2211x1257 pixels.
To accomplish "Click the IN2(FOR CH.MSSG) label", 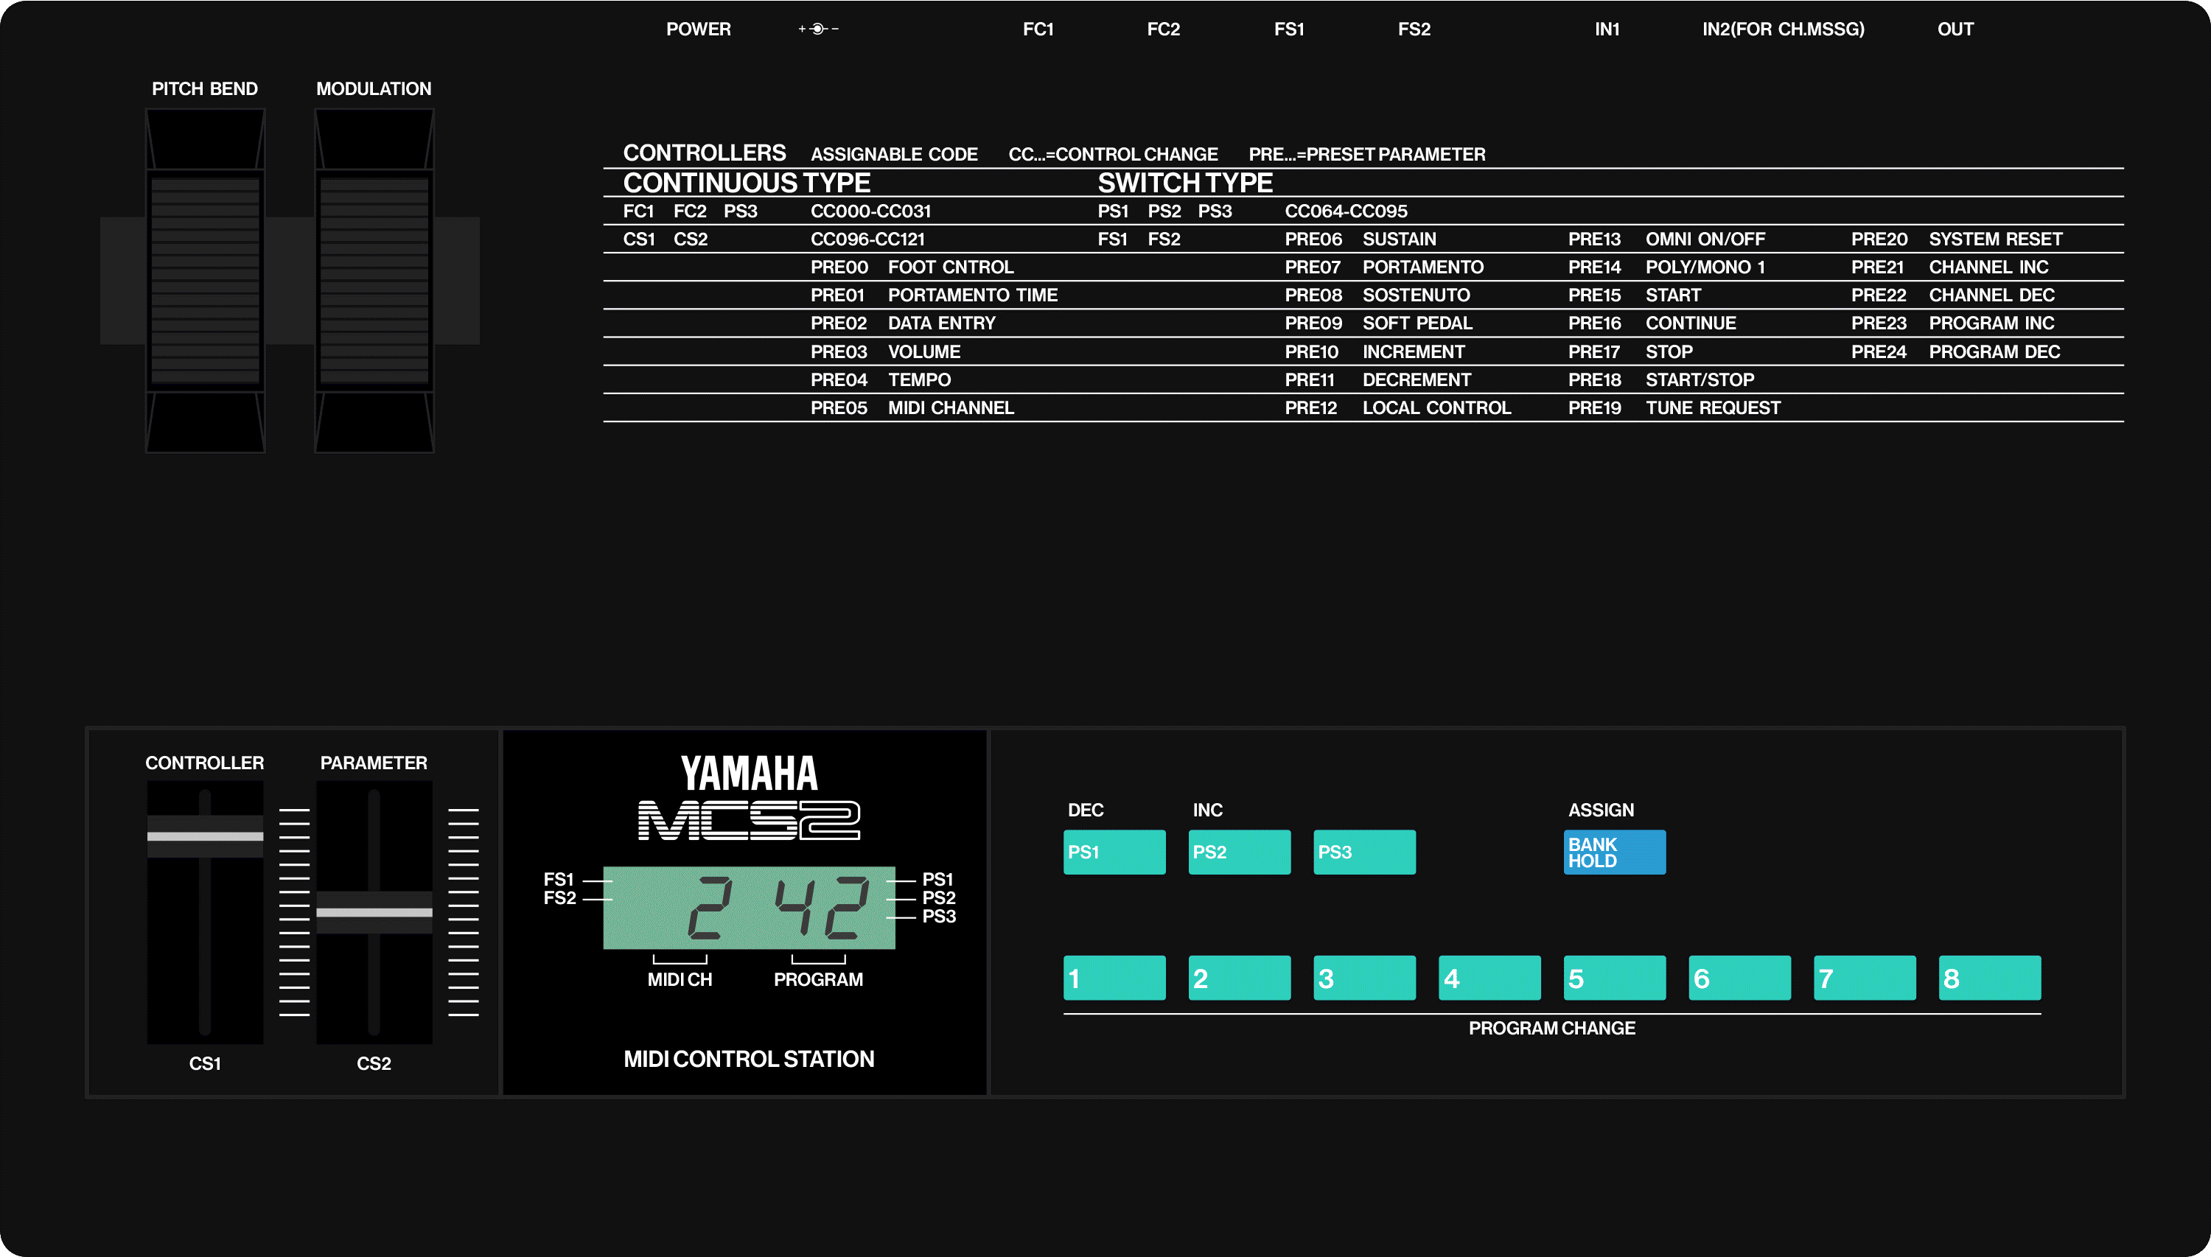I will tap(1783, 29).
